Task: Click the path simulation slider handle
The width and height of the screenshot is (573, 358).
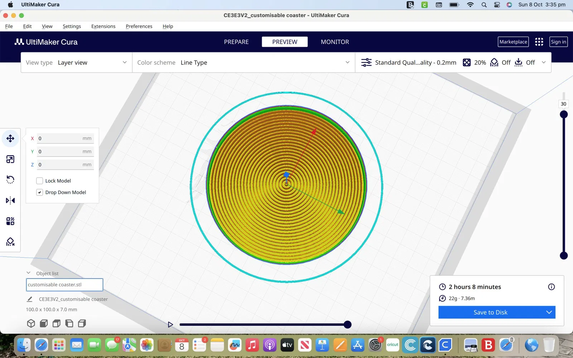Action: (347, 325)
